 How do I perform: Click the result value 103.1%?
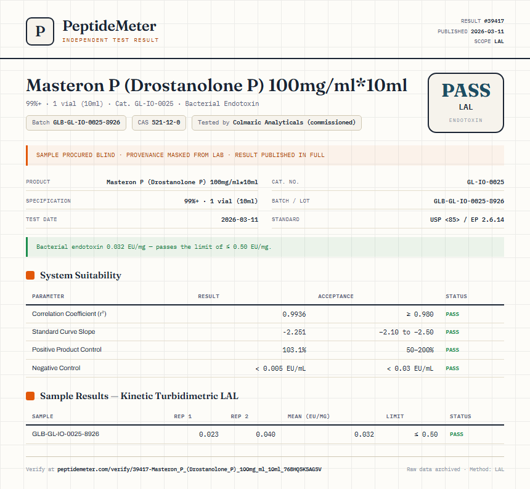click(x=294, y=350)
